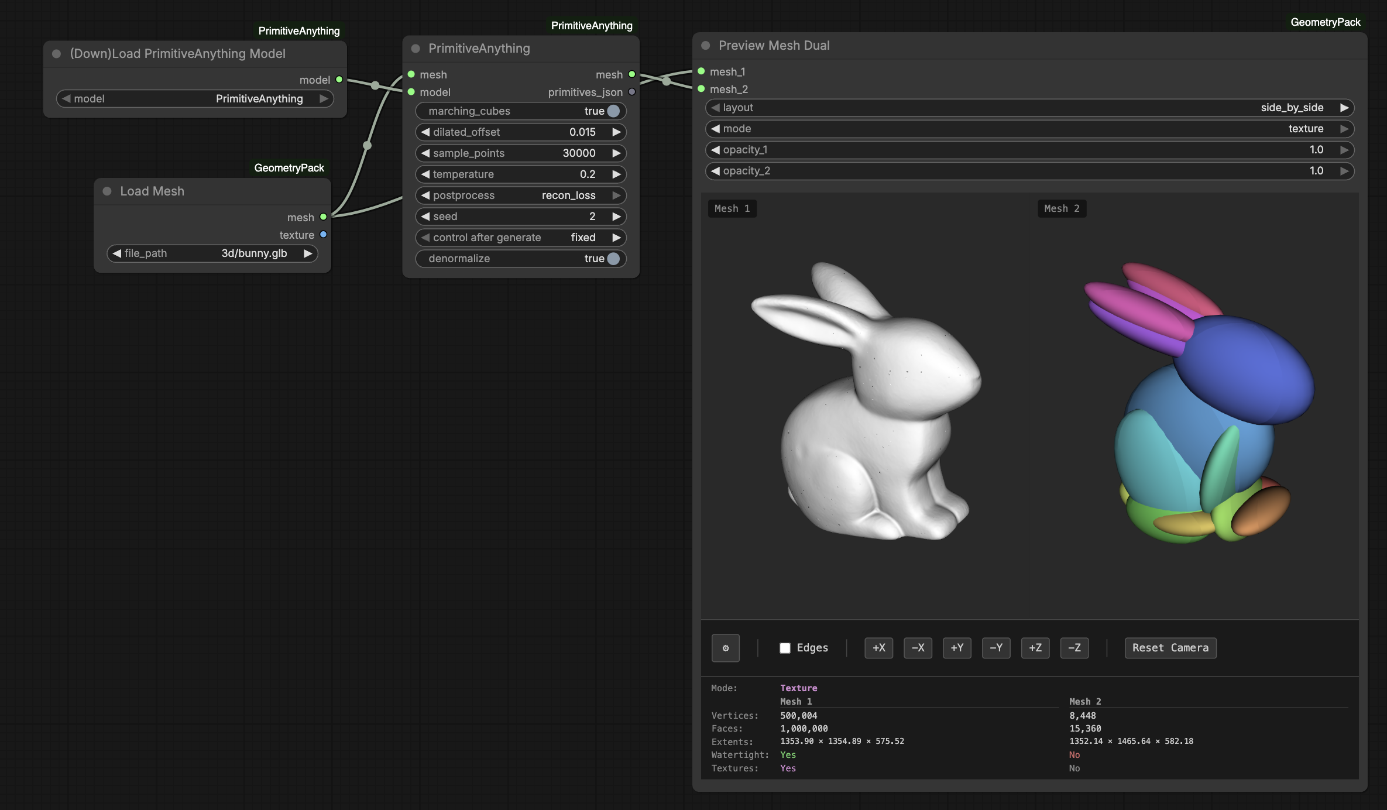
Task: Switch to previous mode with mode's left arrow
Action: (x=715, y=129)
